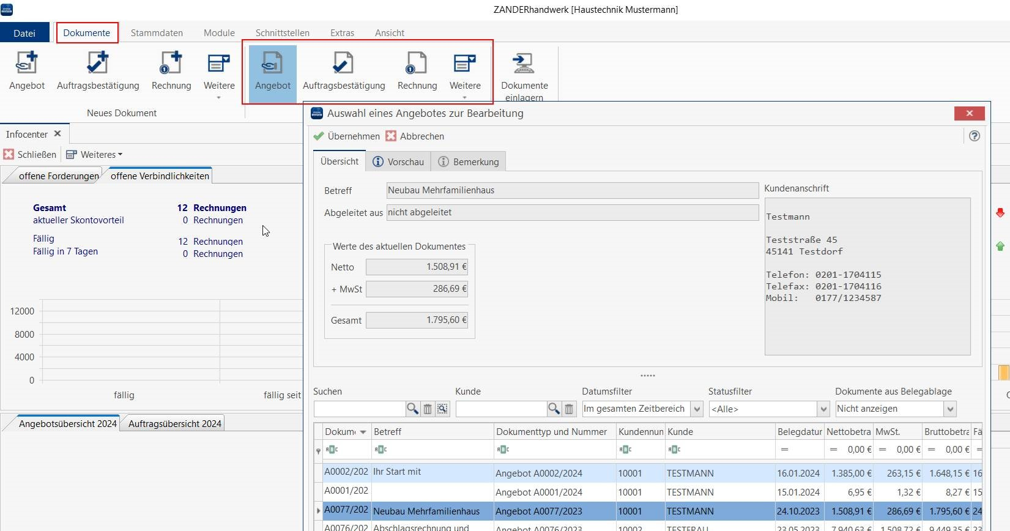Image resolution: width=1010 pixels, height=531 pixels.
Task: Expand the Datumsfilter dropdown
Action: pos(697,409)
